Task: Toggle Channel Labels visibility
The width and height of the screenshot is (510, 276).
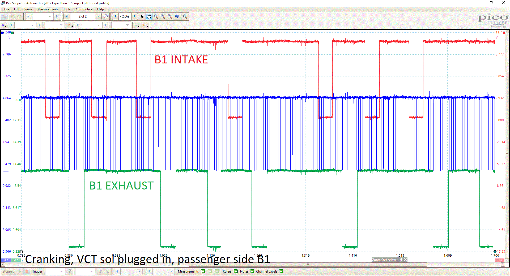Action: pyautogui.click(x=281, y=271)
